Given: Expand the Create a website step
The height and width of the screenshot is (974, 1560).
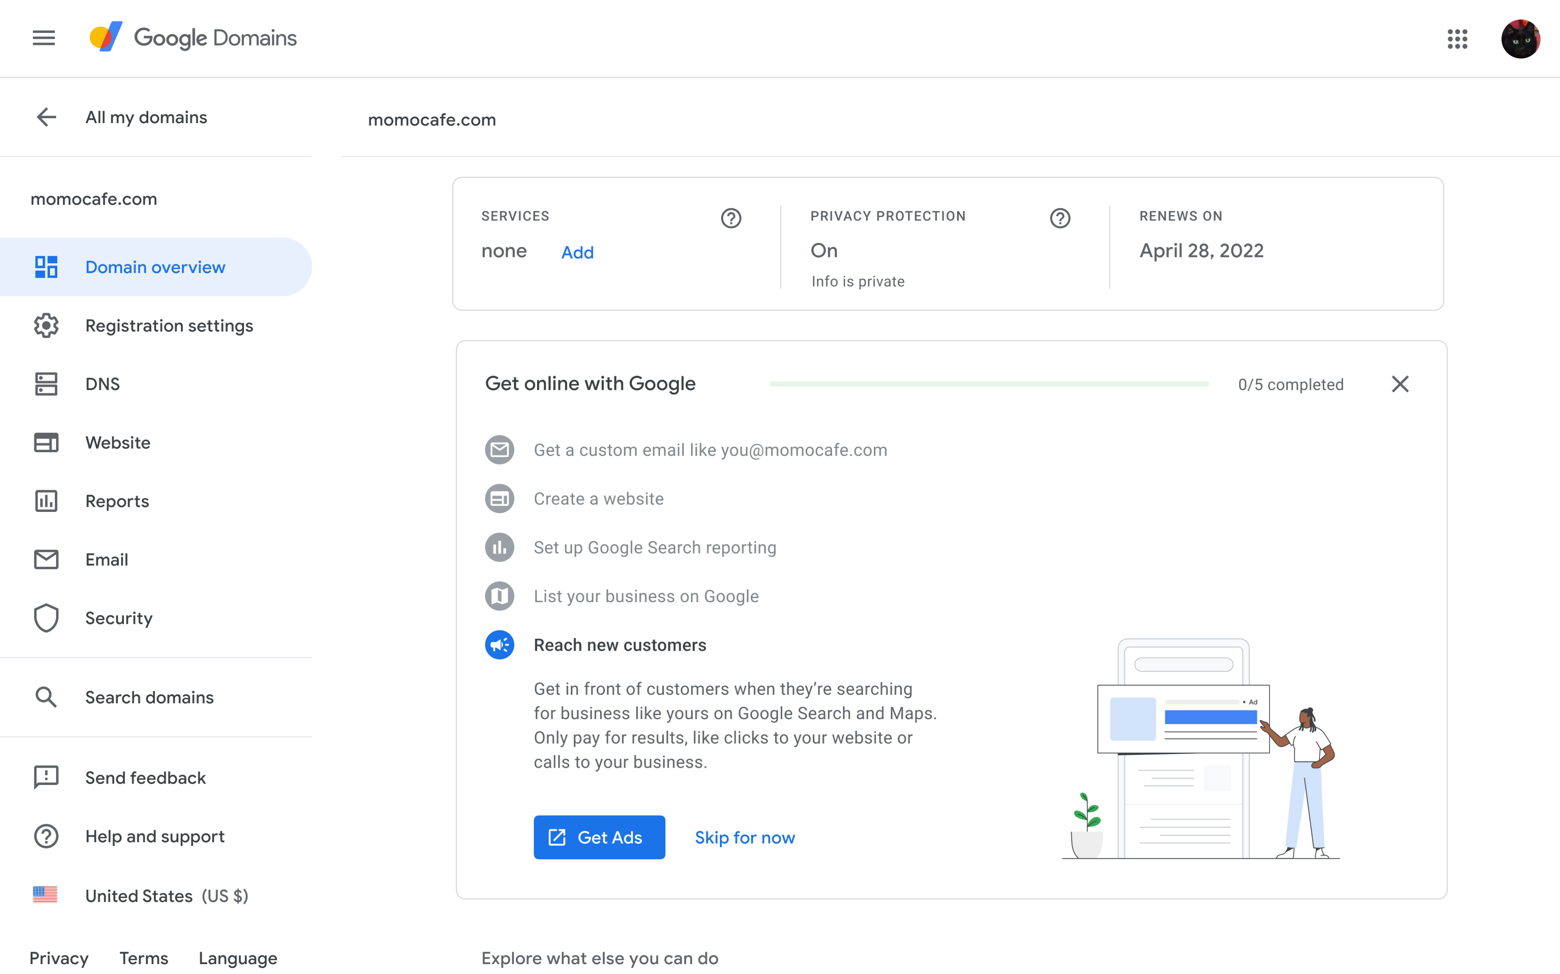Looking at the screenshot, I should coord(599,499).
